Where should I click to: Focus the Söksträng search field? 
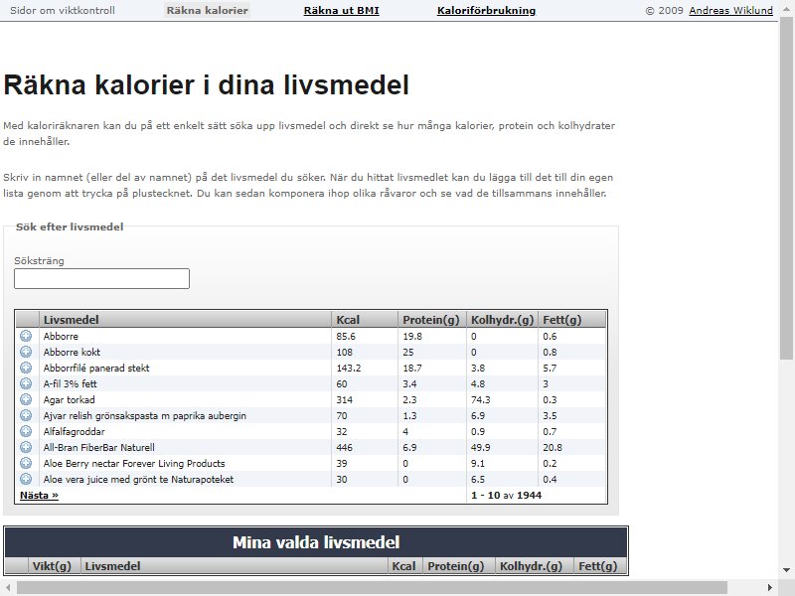[x=102, y=279]
